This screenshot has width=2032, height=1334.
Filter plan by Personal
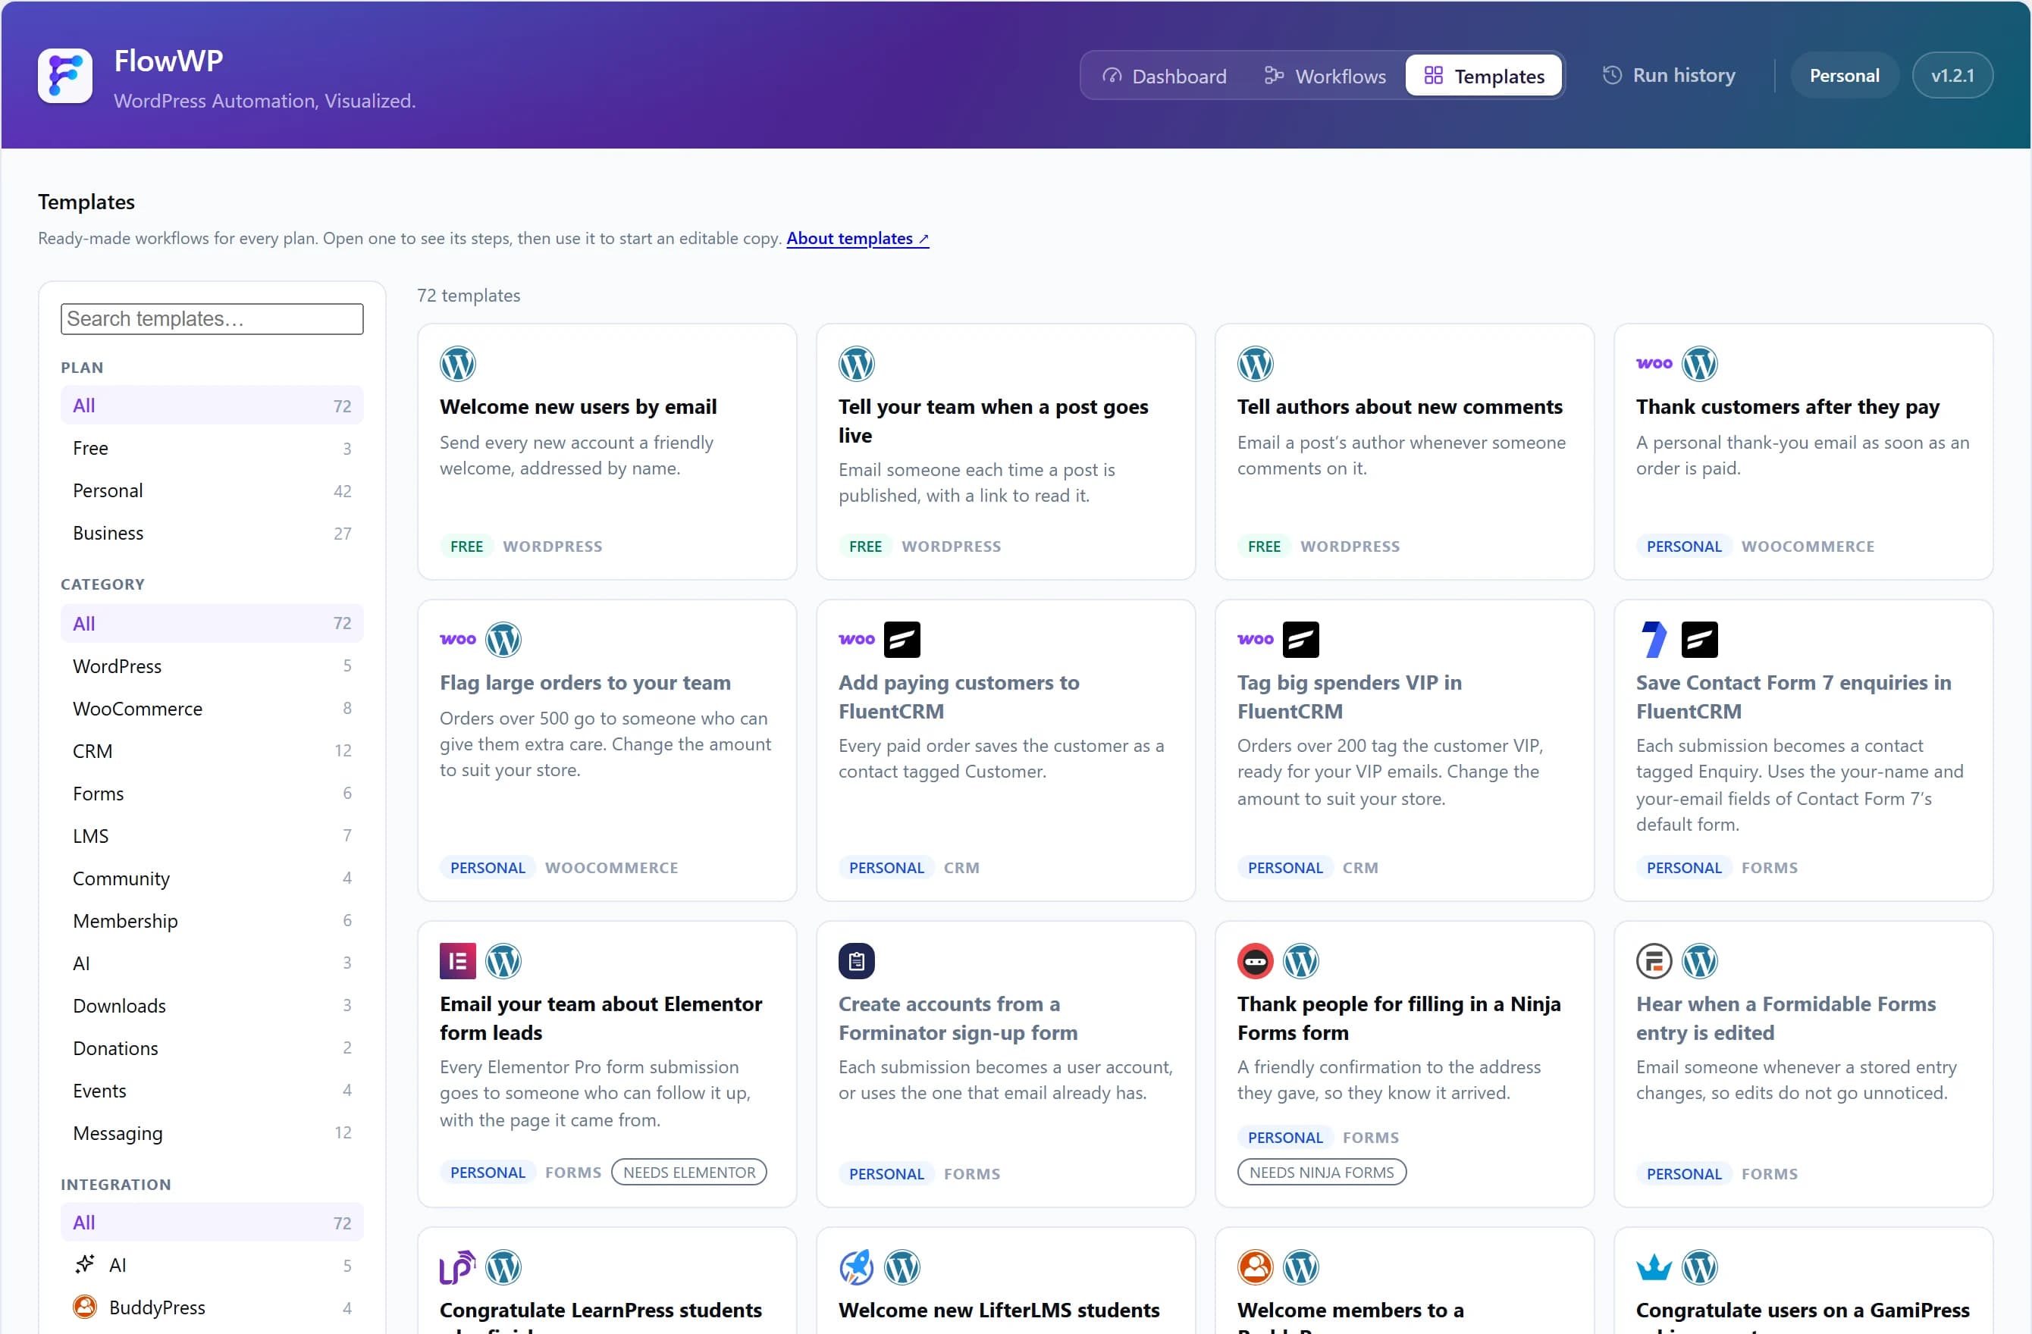(x=212, y=490)
